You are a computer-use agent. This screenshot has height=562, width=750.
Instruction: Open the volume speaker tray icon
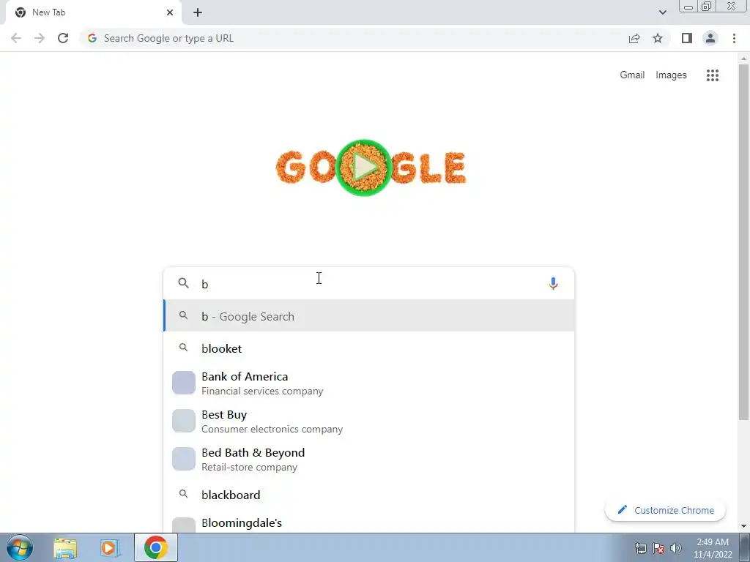[x=676, y=548]
